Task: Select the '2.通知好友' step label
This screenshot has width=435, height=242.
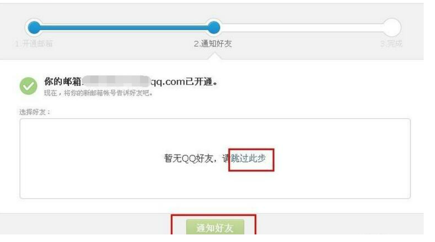Action: [213, 43]
